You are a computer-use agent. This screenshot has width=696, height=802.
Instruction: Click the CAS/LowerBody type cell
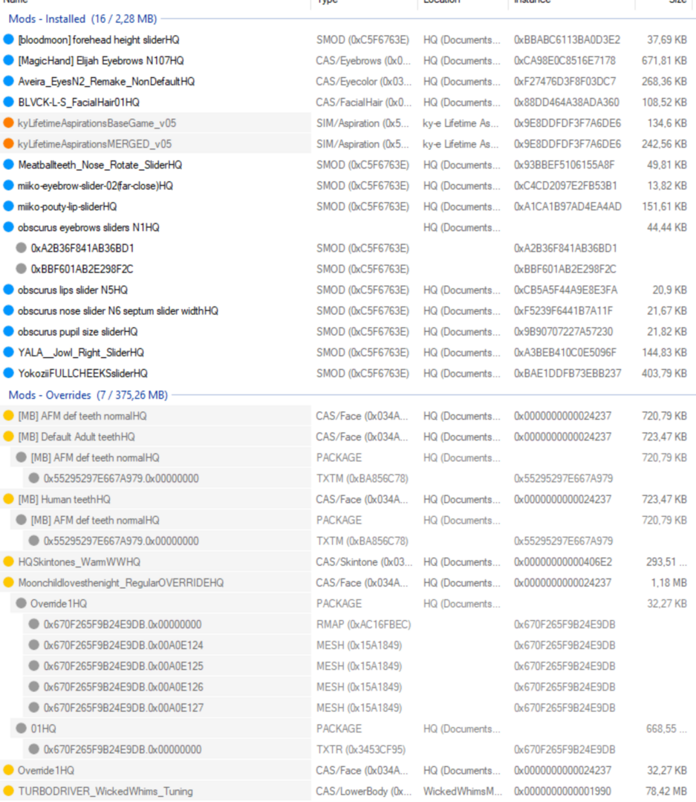[x=363, y=792]
